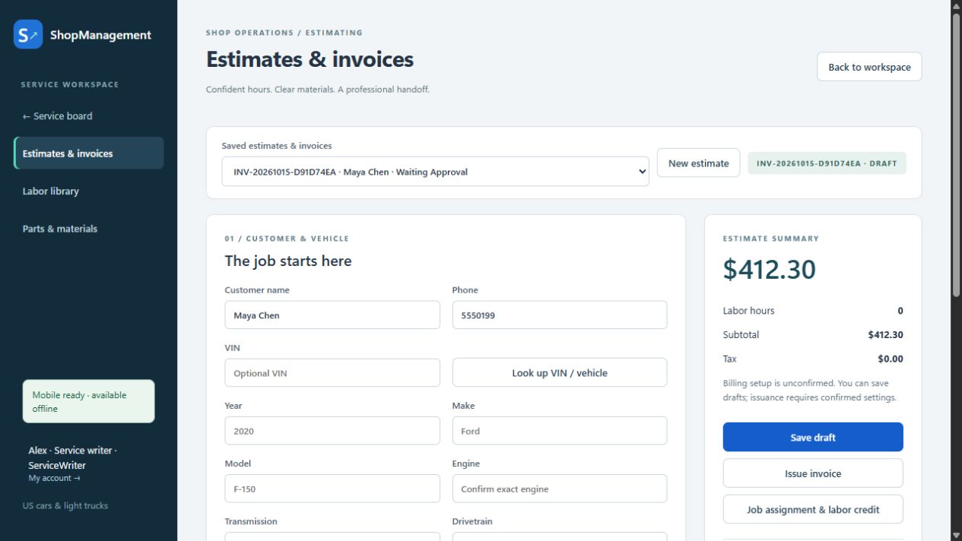Click the Subtotal $412.30 value
The width and height of the screenshot is (962, 541).
point(885,334)
